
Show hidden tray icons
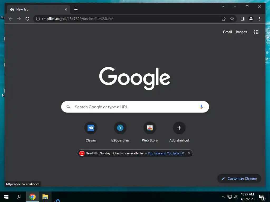[223, 197]
